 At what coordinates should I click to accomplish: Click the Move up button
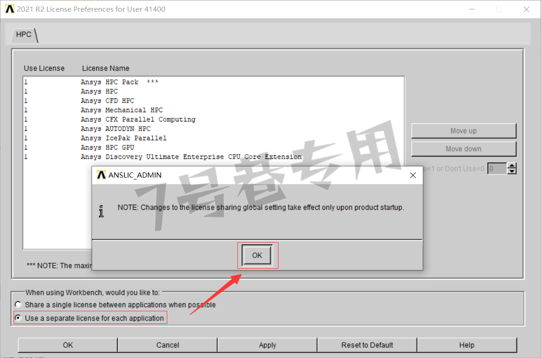point(464,131)
